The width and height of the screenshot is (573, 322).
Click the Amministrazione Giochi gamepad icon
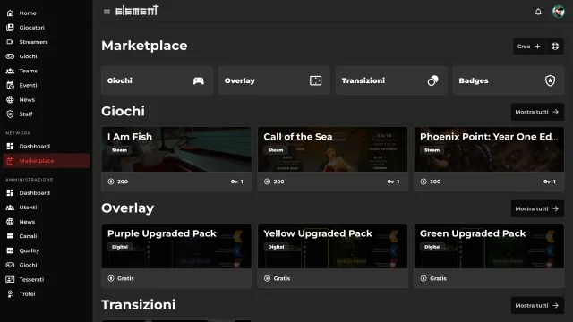coord(10,265)
